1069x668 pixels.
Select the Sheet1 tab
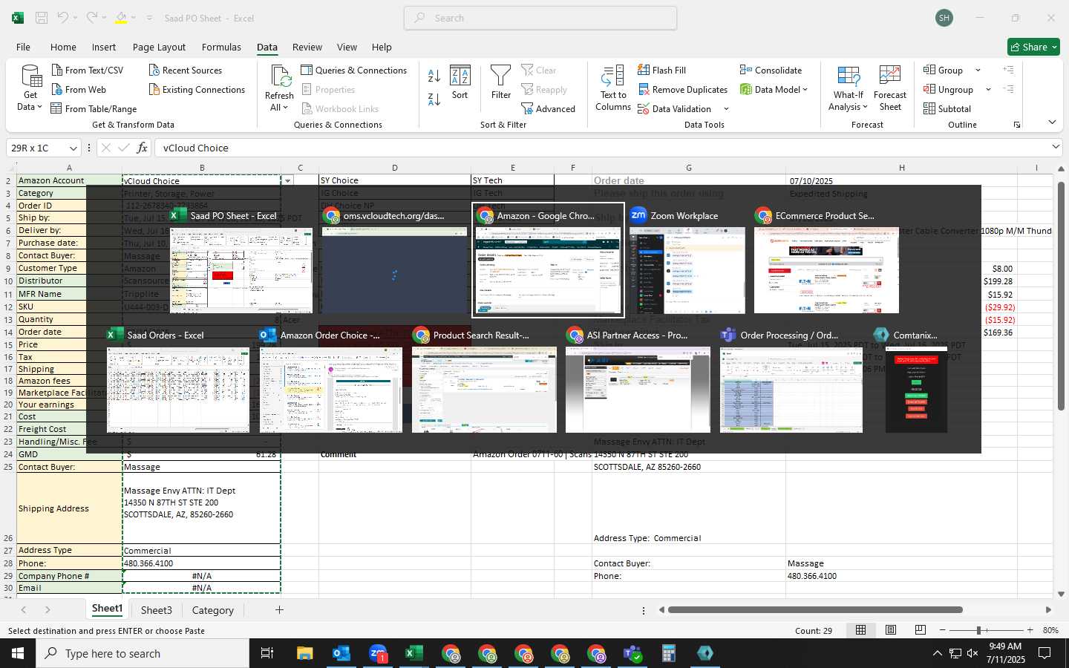point(107,609)
